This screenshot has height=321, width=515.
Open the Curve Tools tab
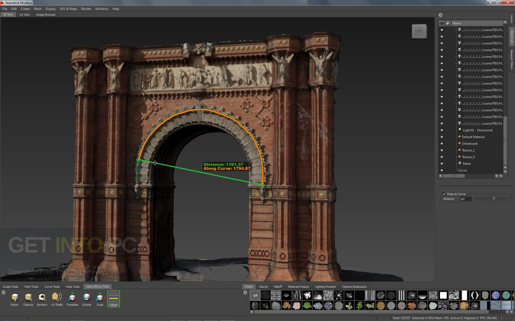[52, 287]
